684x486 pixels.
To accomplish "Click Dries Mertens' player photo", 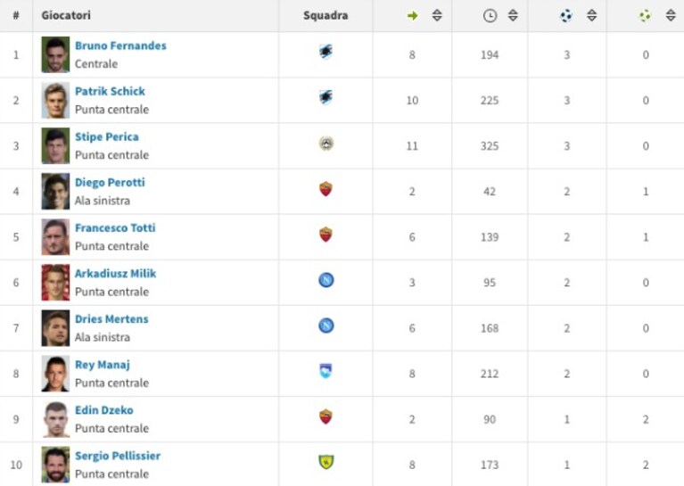I will tap(55, 328).
